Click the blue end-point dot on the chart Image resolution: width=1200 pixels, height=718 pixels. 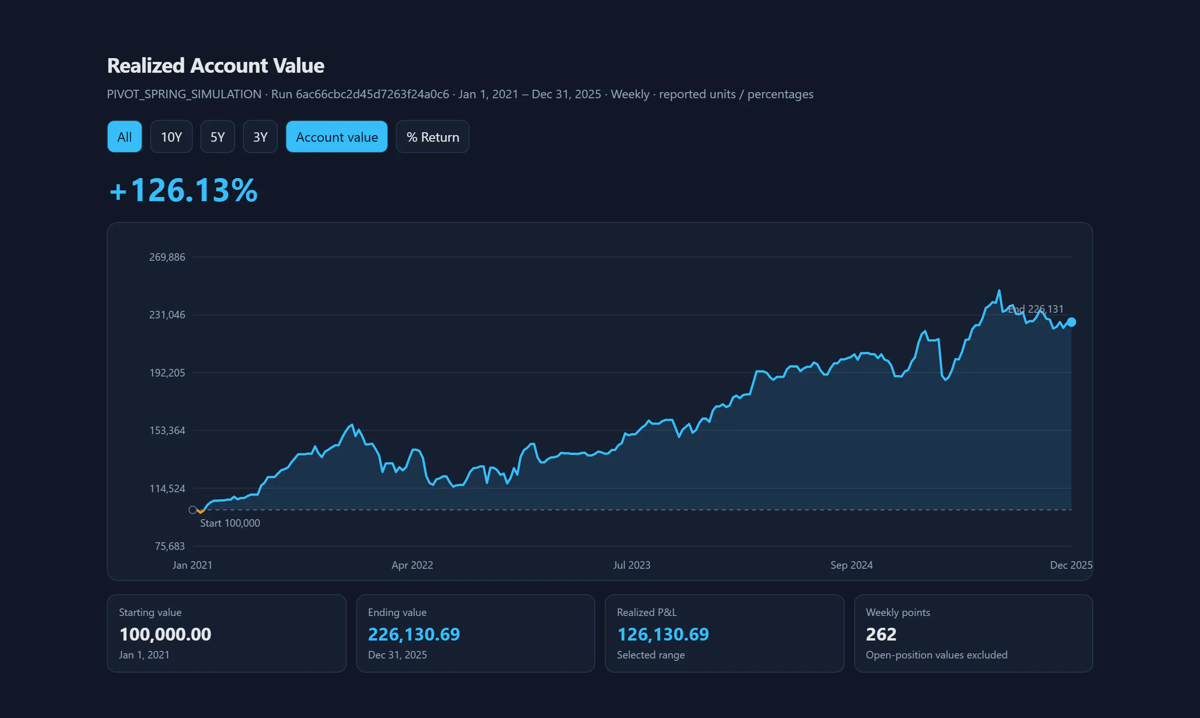pyautogui.click(x=1071, y=322)
